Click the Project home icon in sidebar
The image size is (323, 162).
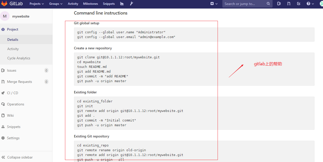3,29
